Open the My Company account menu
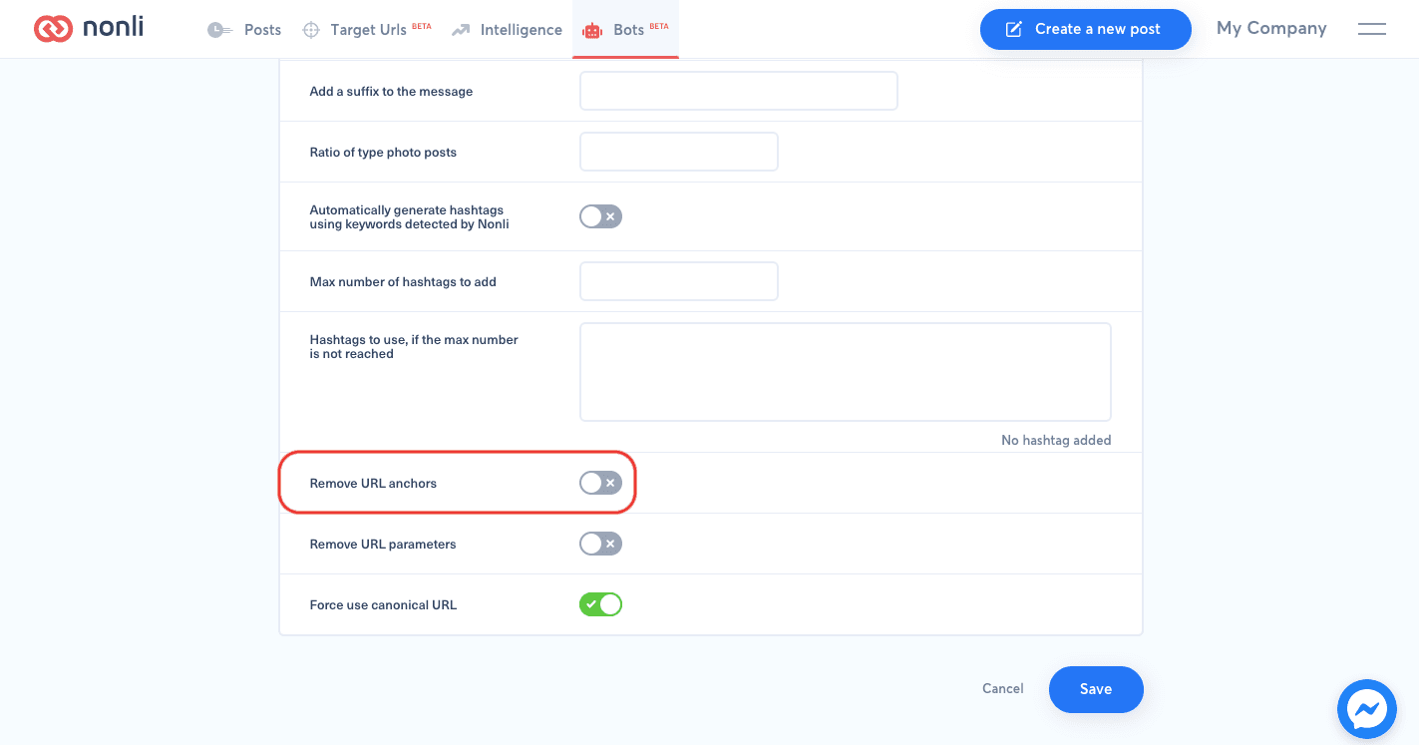Viewport: 1419px width, 745px height. tap(1271, 29)
